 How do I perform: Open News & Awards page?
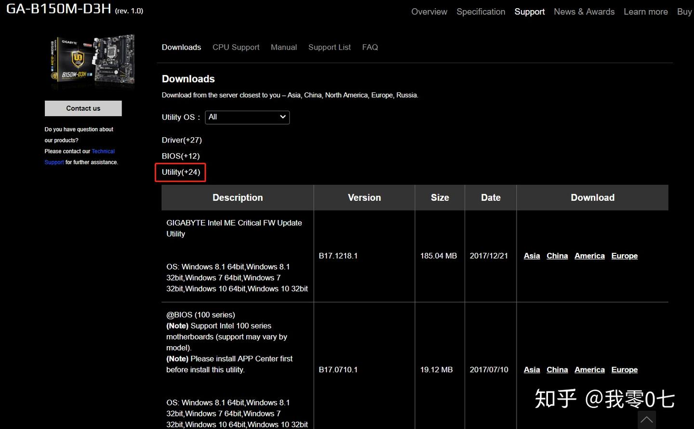(584, 12)
